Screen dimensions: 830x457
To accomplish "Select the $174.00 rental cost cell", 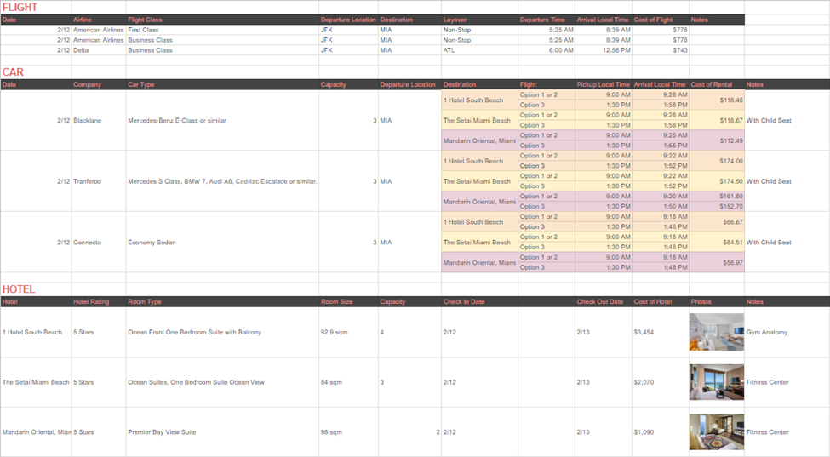I will 717,161.
